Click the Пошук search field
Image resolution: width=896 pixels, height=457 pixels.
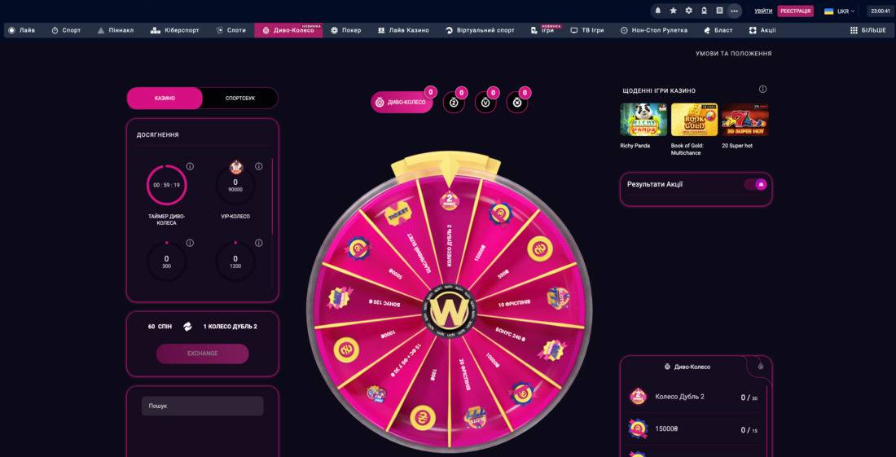pyautogui.click(x=202, y=406)
